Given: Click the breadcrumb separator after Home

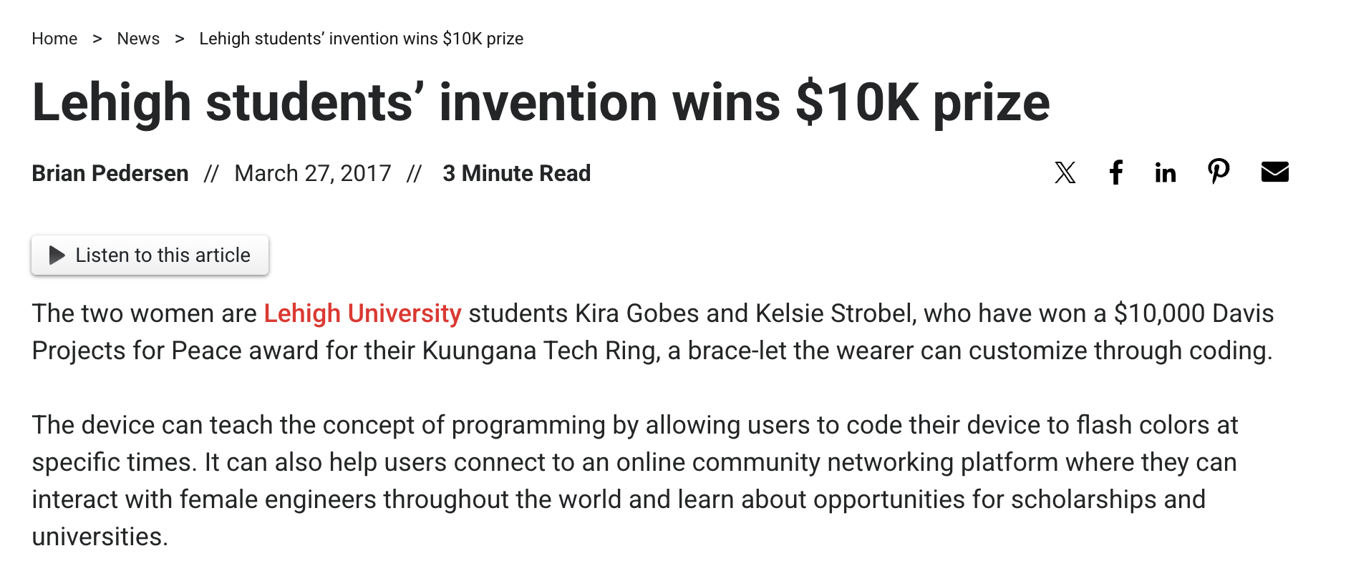Looking at the screenshot, I should [98, 39].
